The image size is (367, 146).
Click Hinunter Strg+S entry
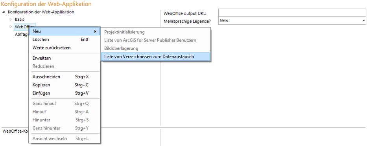[65, 120]
